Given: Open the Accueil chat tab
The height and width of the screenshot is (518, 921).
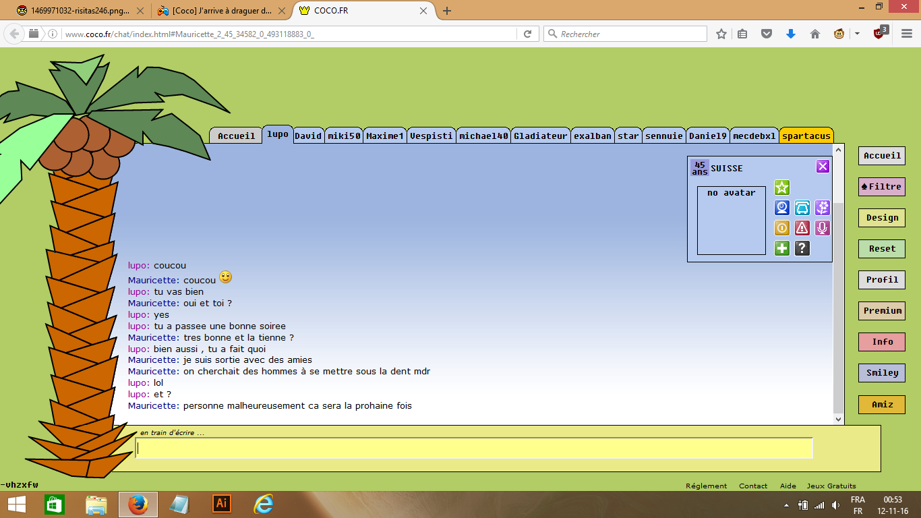Looking at the screenshot, I should [236, 136].
